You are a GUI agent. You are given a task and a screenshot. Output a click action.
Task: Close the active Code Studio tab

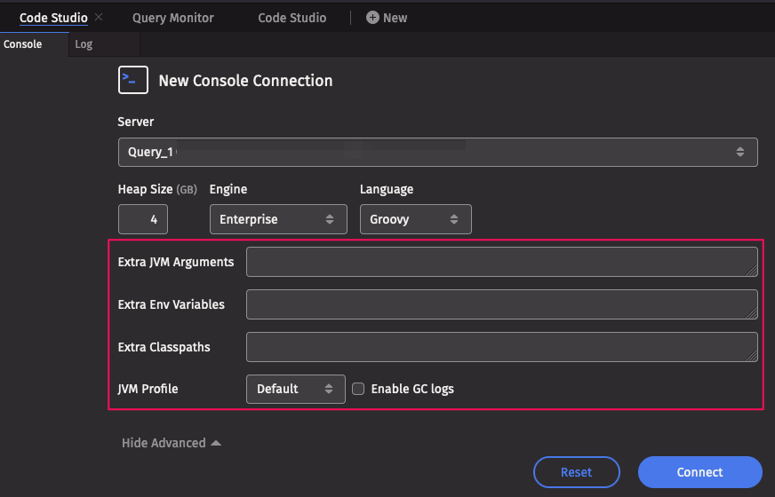coord(99,17)
